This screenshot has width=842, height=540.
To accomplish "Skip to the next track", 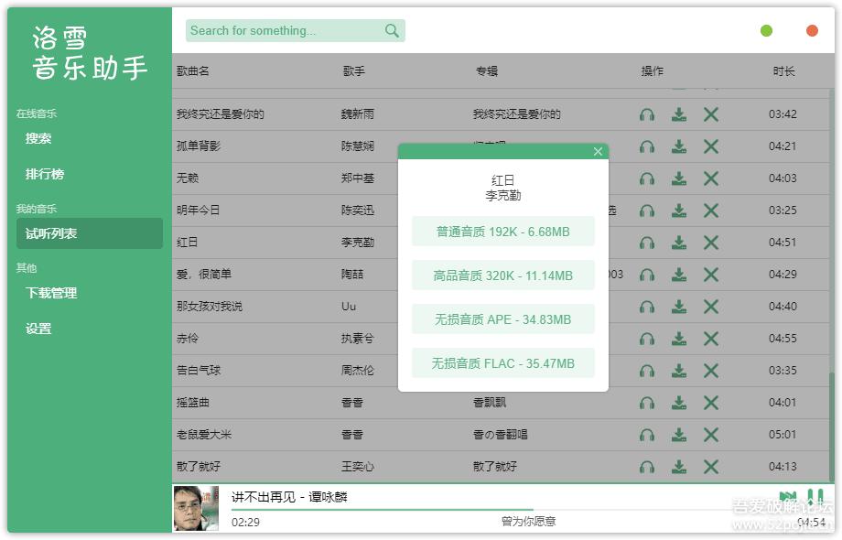I will click(787, 497).
